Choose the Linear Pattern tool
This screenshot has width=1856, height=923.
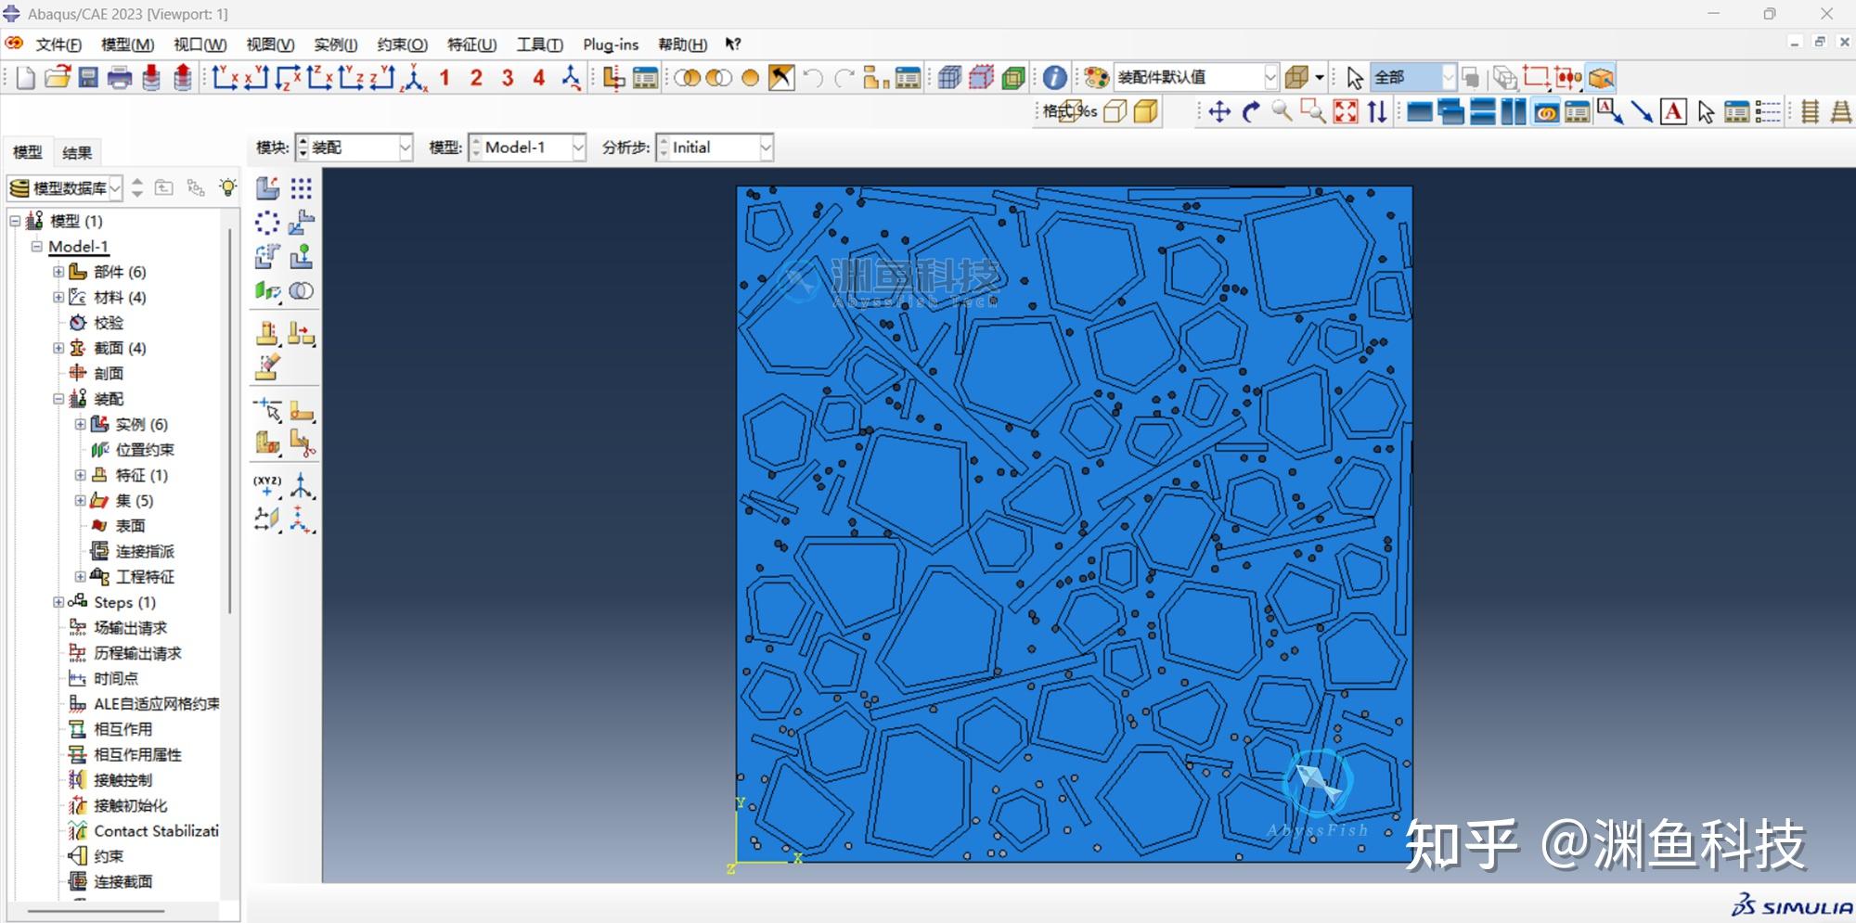click(301, 189)
